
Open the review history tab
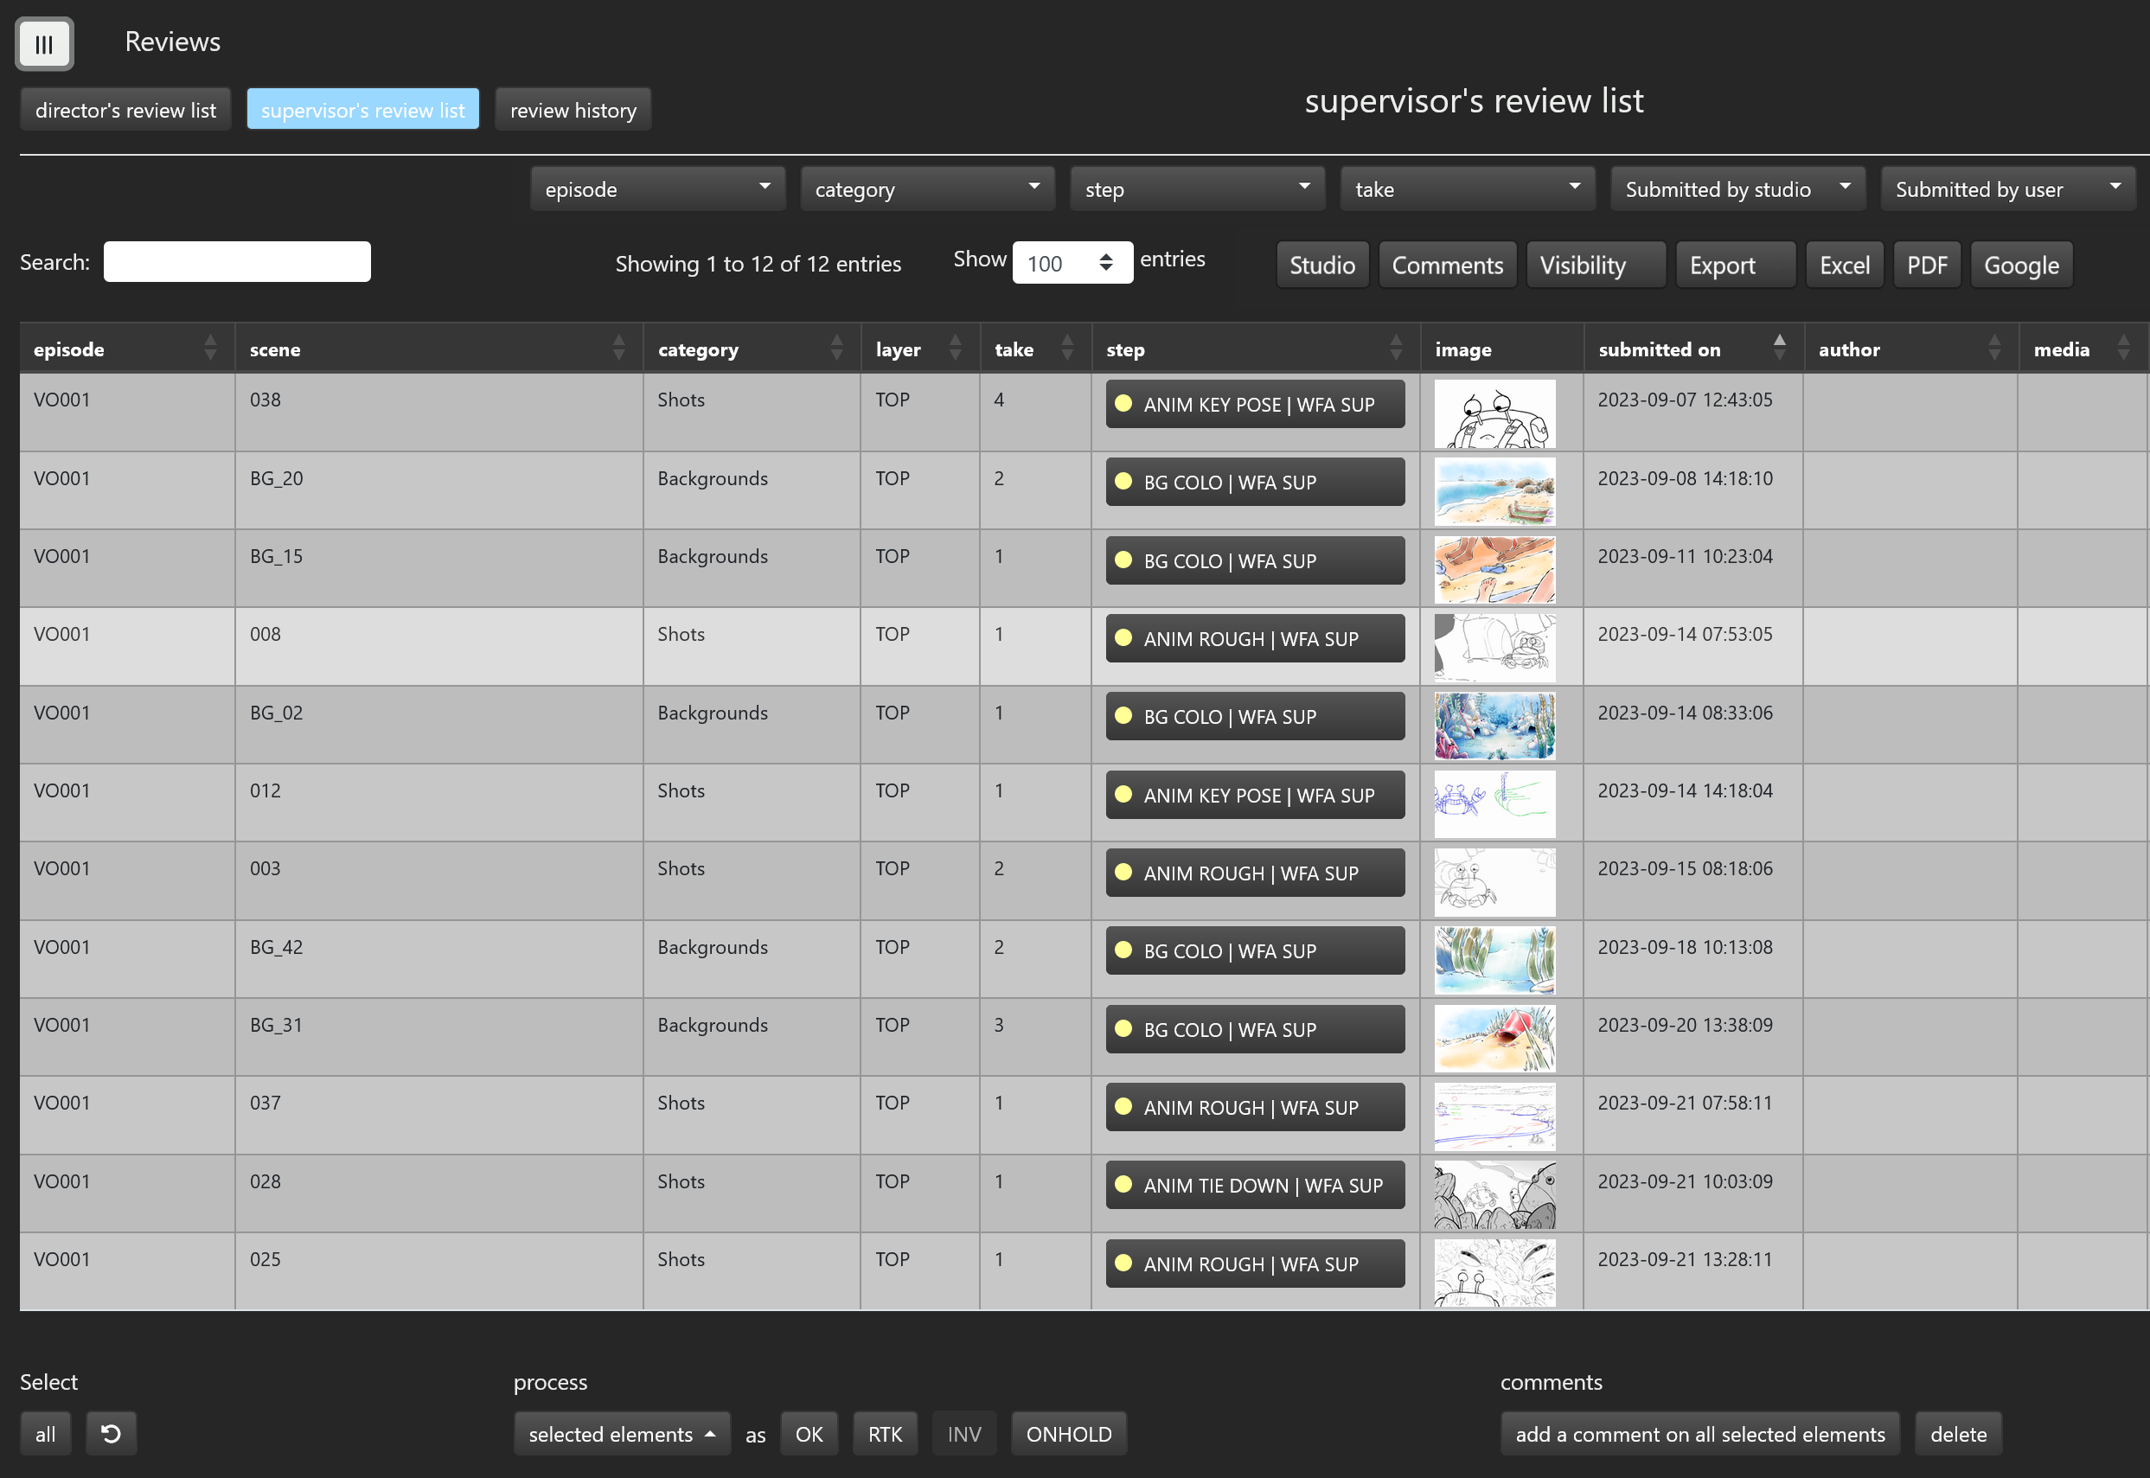pyautogui.click(x=573, y=110)
